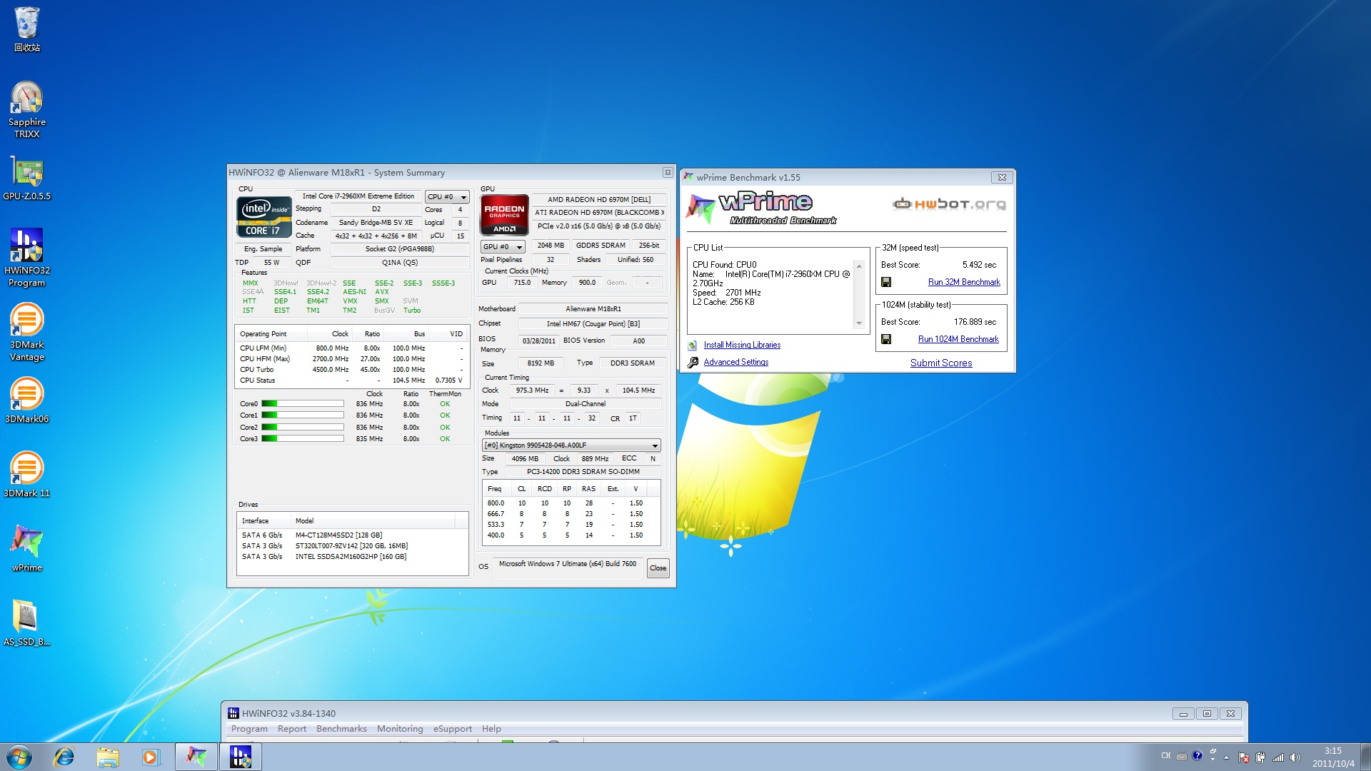1371x771 pixels.
Task: Open the network signal tray icon
Action: (x=1278, y=757)
